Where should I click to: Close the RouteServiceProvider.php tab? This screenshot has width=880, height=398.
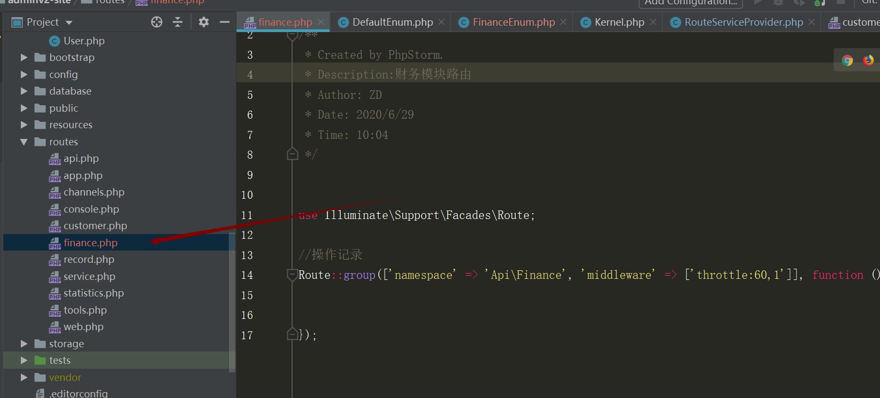coord(812,22)
